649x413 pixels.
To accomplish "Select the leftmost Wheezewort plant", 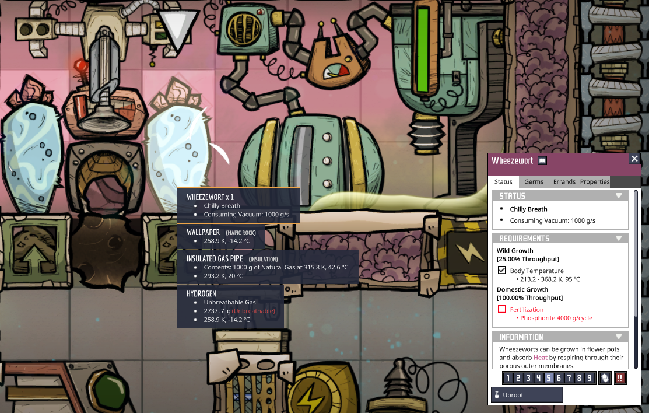I will [x=31, y=143].
